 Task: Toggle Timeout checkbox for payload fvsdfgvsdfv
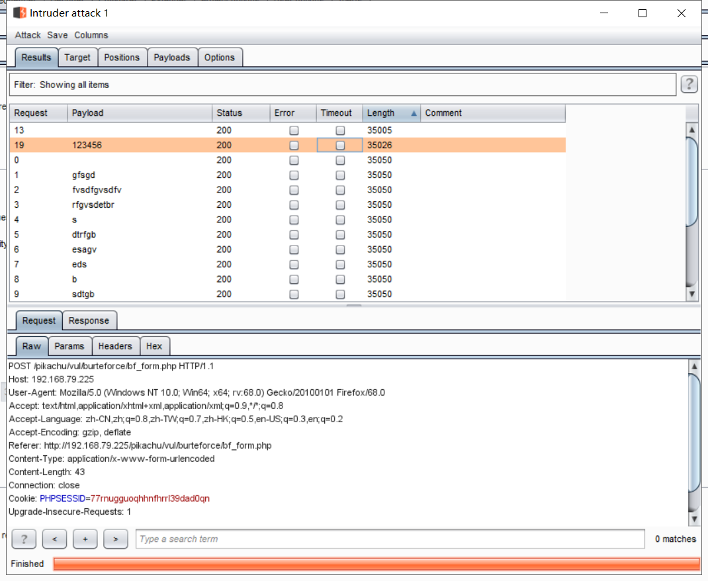tap(340, 190)
